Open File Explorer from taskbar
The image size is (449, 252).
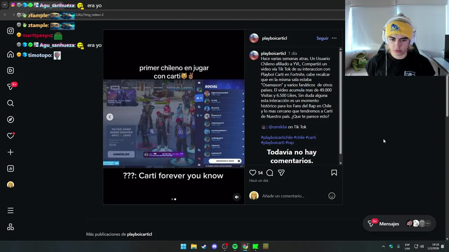(x=194, y=246)
